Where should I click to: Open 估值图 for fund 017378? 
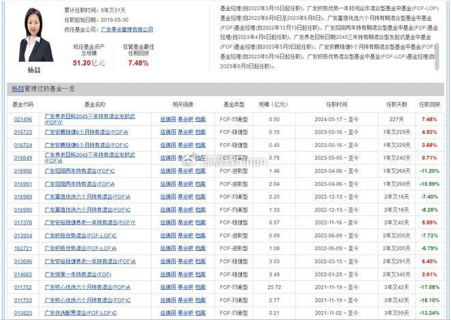pos(168,222)
